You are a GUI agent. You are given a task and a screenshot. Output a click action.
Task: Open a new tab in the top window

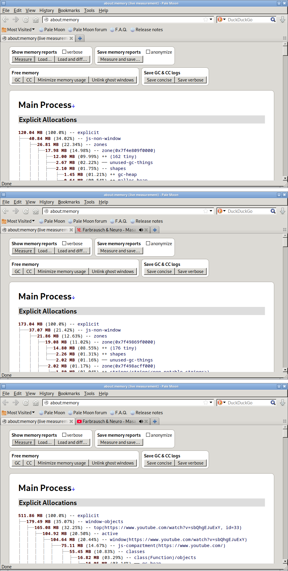point(80,38)
